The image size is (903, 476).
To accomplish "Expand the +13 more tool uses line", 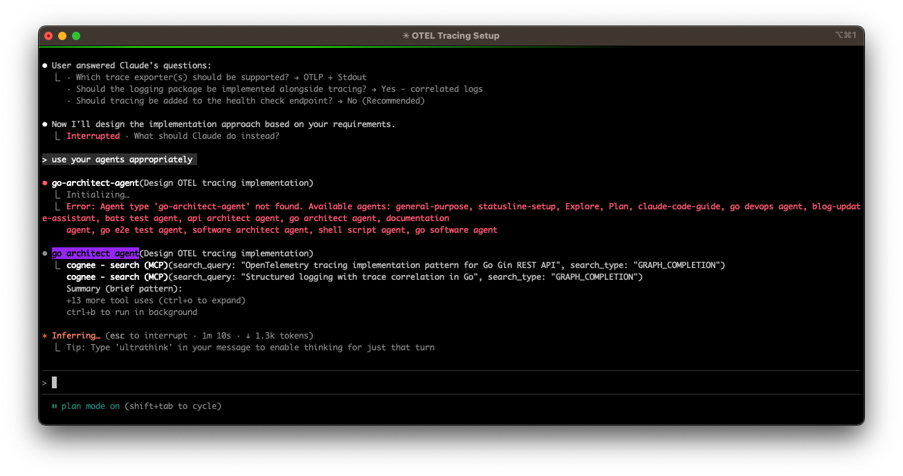I will pos(156,301).
